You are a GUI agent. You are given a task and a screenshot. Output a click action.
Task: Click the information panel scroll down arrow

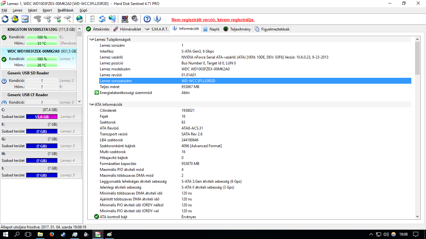418,217
